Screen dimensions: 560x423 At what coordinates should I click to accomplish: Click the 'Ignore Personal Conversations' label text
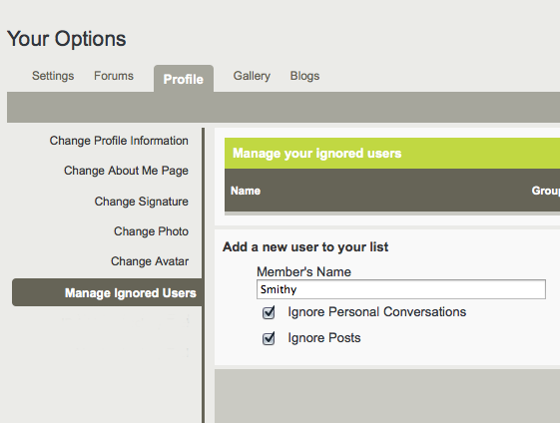[x=377, y=312]
